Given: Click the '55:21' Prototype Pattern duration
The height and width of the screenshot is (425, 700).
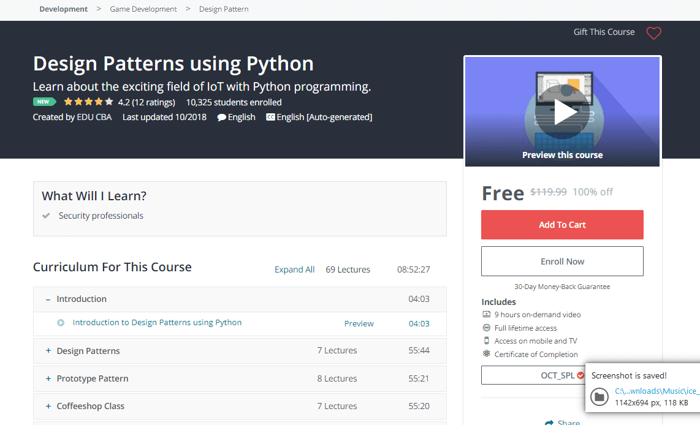Looking at the screenshot, I should pos(419,378).
